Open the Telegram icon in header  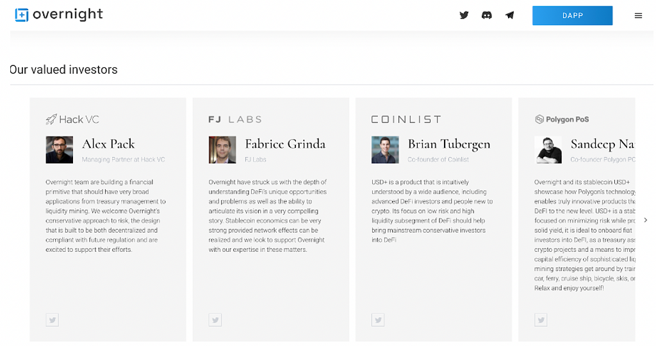510,15
